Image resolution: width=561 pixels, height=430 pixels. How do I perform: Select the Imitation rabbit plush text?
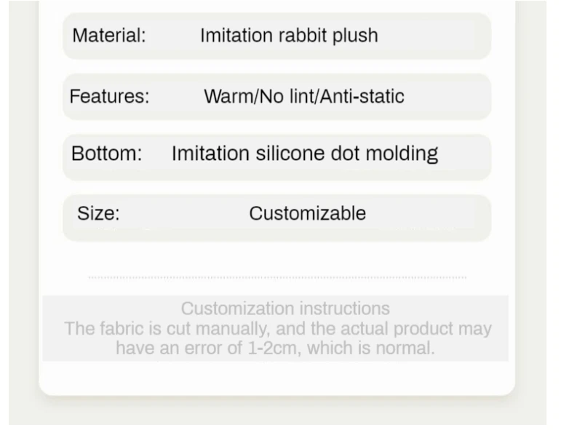pos(289,36)
